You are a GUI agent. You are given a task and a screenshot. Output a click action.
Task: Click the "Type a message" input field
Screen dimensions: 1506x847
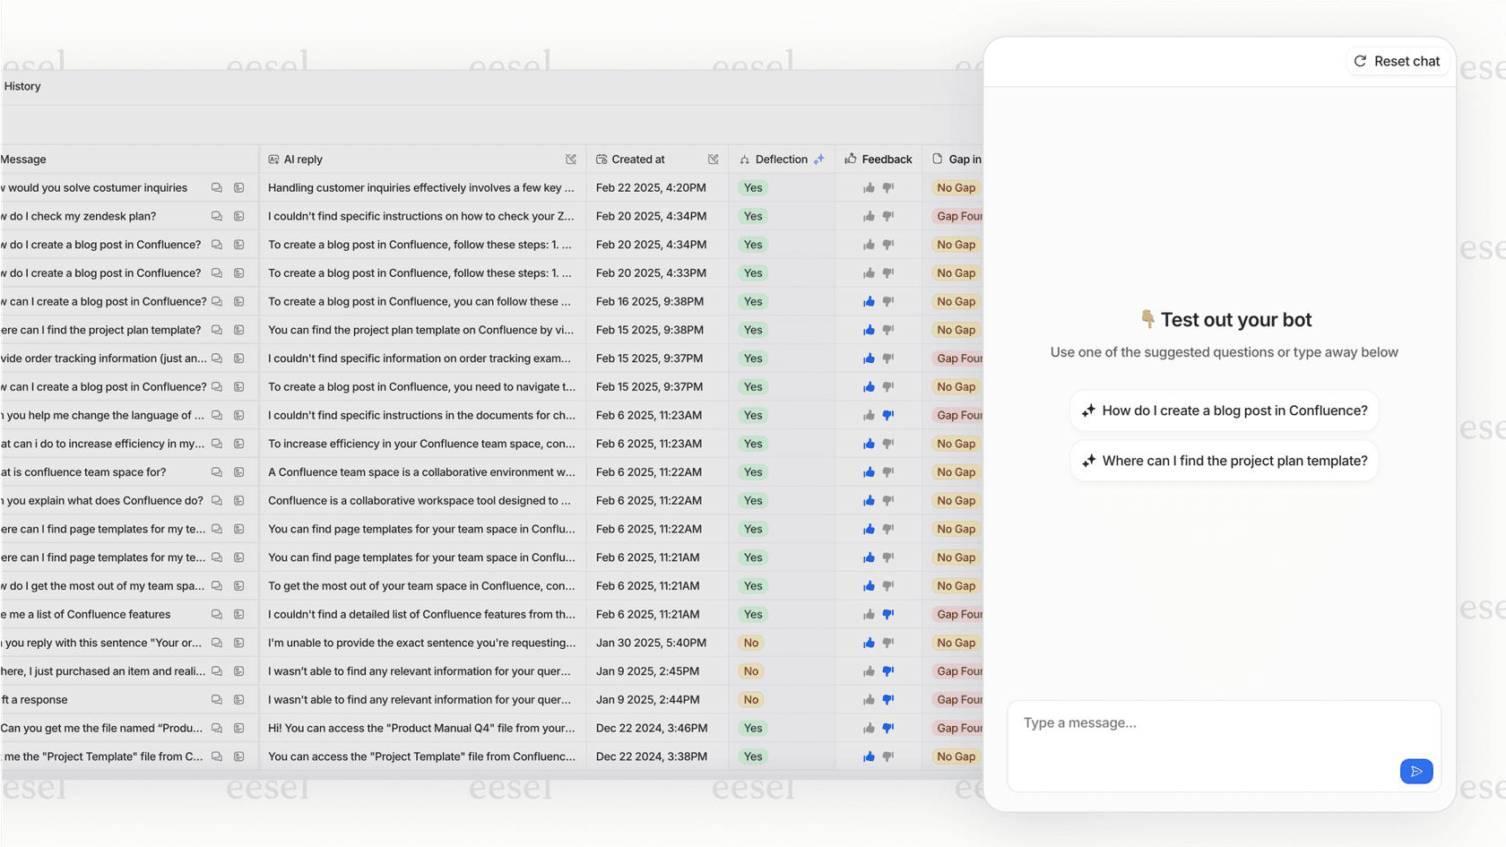1165,722
